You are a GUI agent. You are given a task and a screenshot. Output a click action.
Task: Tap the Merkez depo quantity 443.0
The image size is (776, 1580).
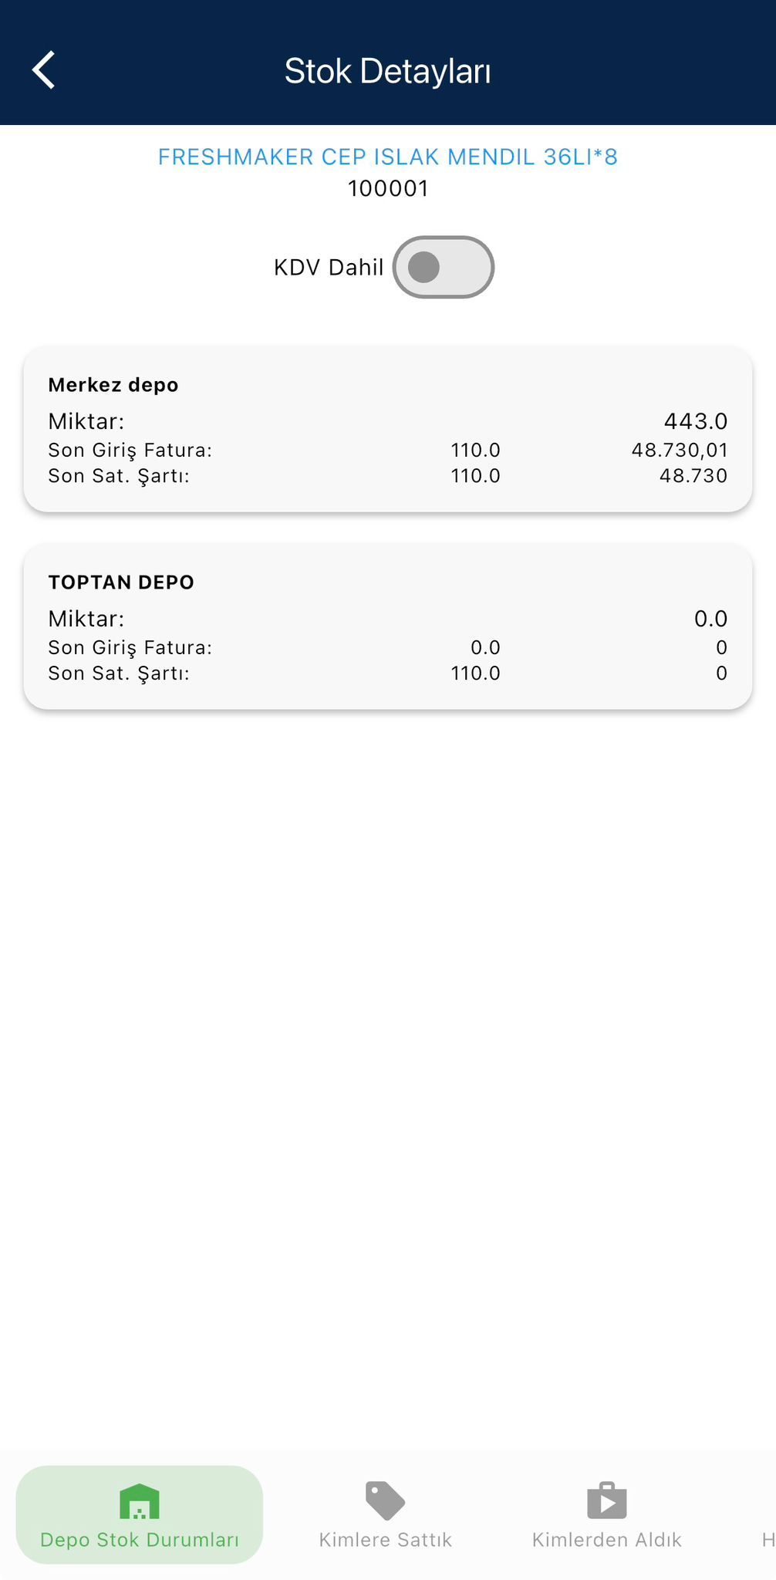tap(696, 421)
